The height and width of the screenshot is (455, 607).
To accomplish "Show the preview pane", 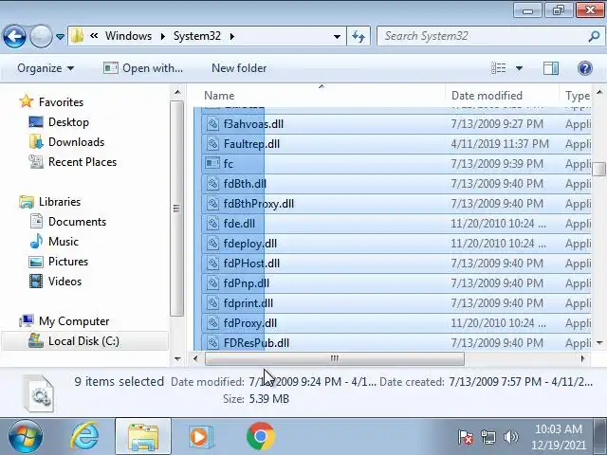I will tap(550, 68).
